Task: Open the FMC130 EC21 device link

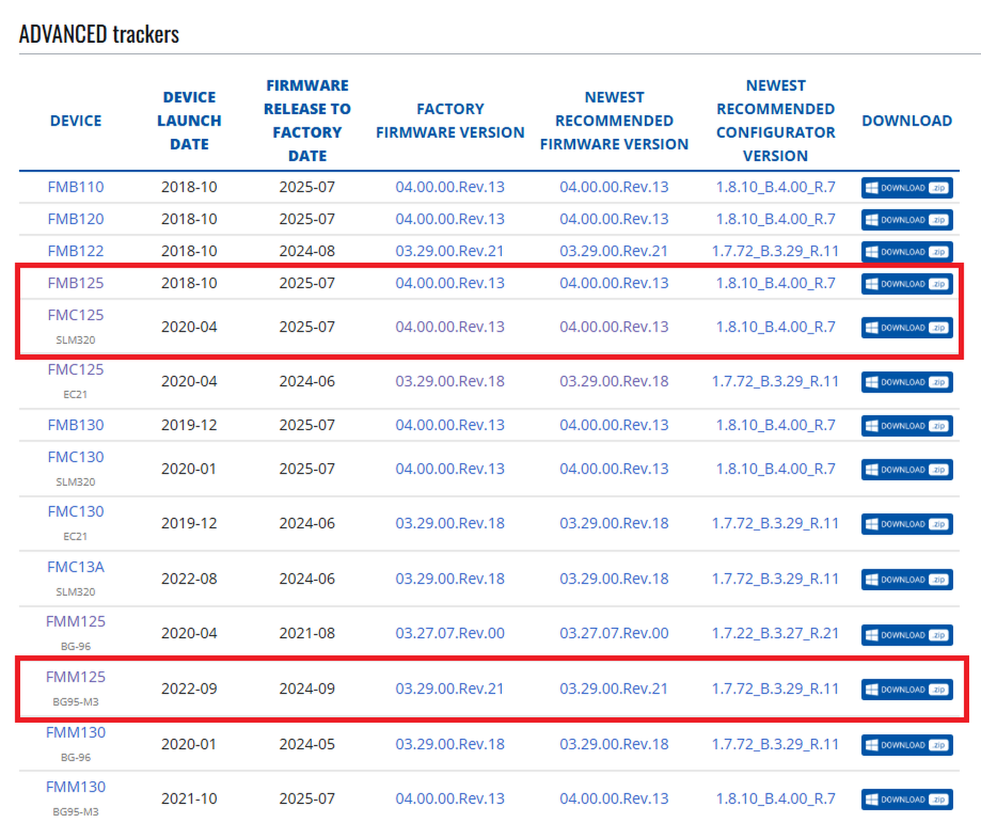Action: 76,511
